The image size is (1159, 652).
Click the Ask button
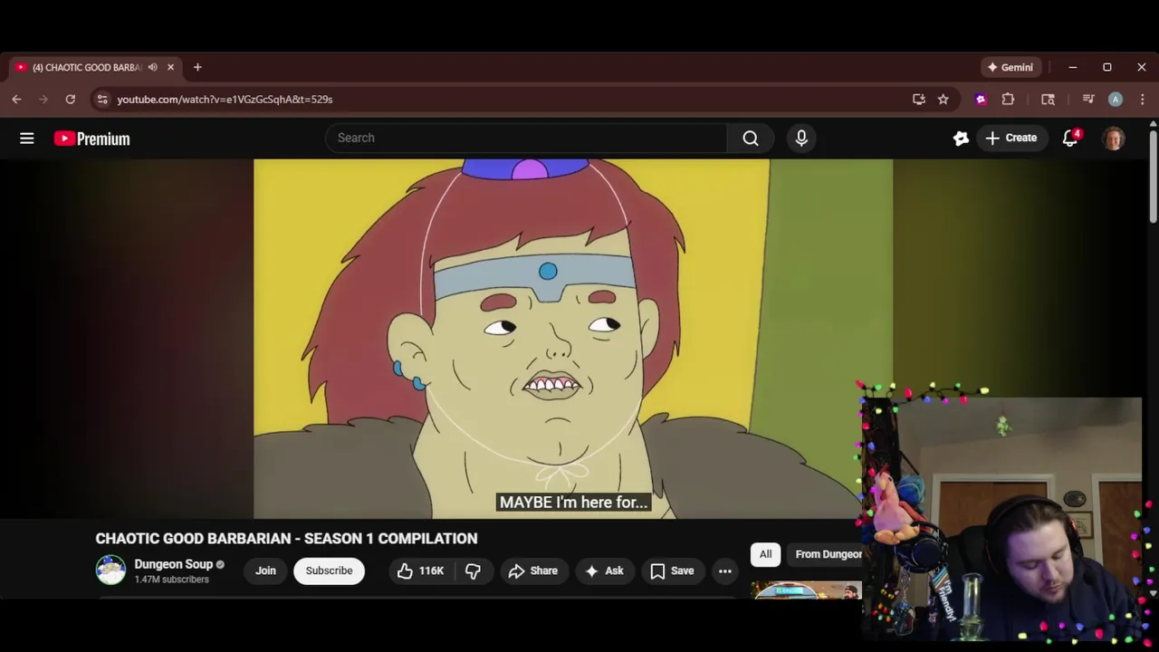click(x=604, y=570)
